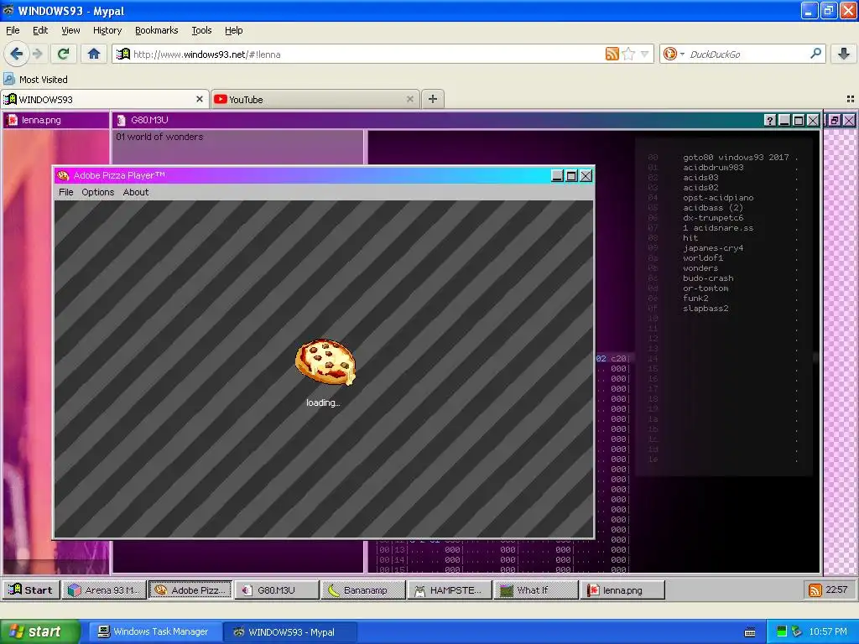Click the 'japanes-cry4' sample name

coord(713,248)
